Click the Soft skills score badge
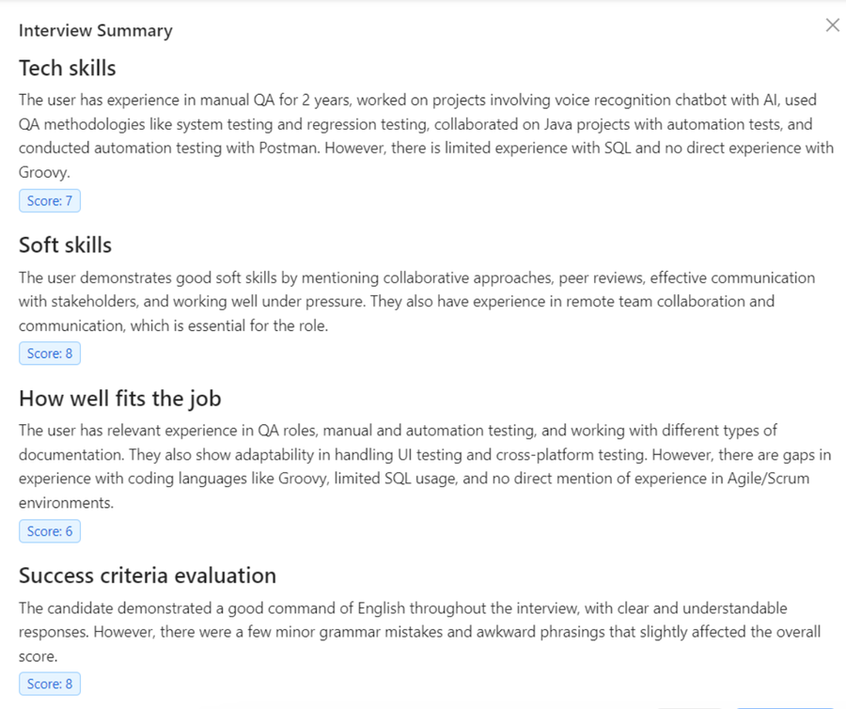This screenshot has width=846, height=709. (x=50, y=354)
